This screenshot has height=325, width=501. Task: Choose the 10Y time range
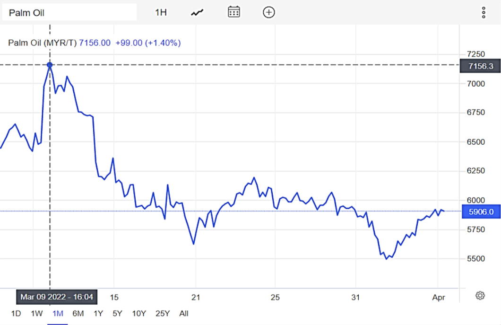point(139,313)
